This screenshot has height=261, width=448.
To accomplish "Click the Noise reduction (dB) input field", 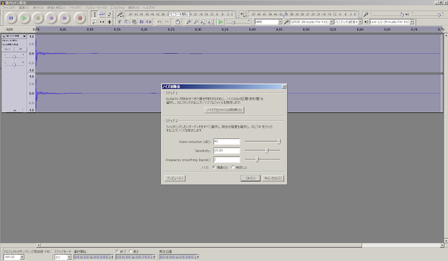I will (x=227, y=142).
